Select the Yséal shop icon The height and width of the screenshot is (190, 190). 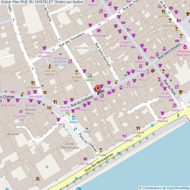[x=101, y=95]
